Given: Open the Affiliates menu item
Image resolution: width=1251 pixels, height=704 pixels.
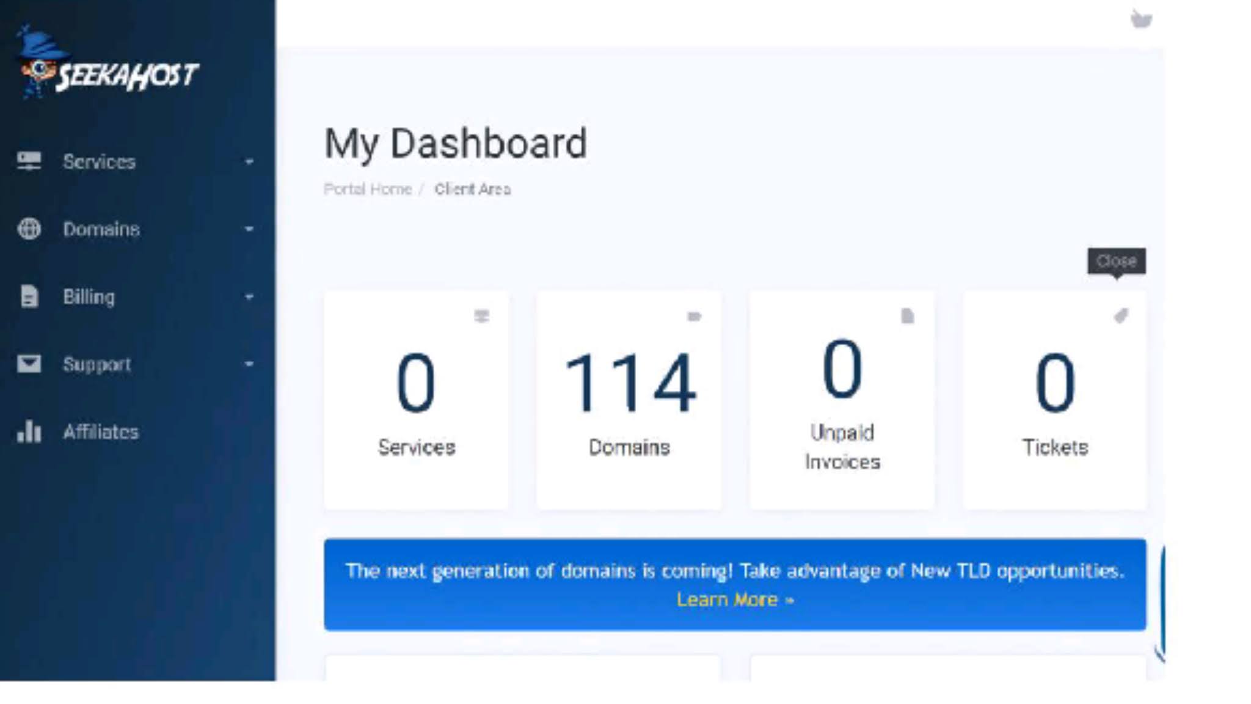Looking at the screenshot, I should [101, 432].
